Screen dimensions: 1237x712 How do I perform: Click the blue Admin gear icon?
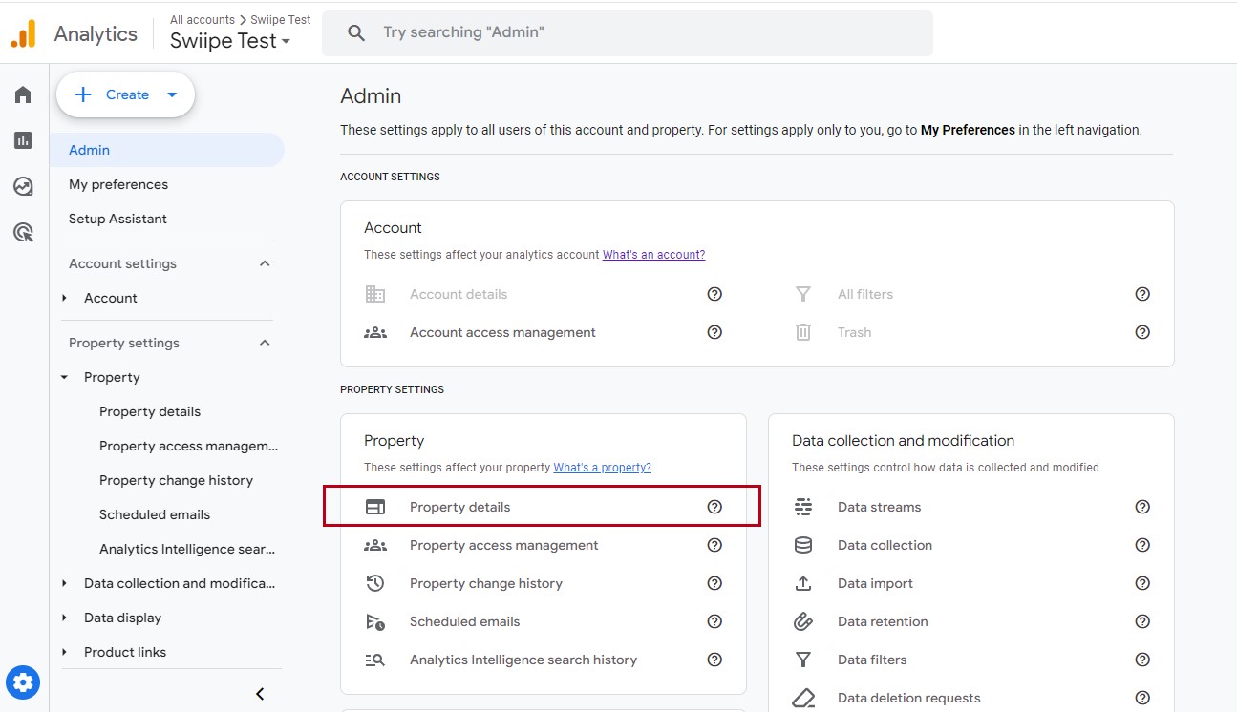pyautogui.click(x=23, y=682)
